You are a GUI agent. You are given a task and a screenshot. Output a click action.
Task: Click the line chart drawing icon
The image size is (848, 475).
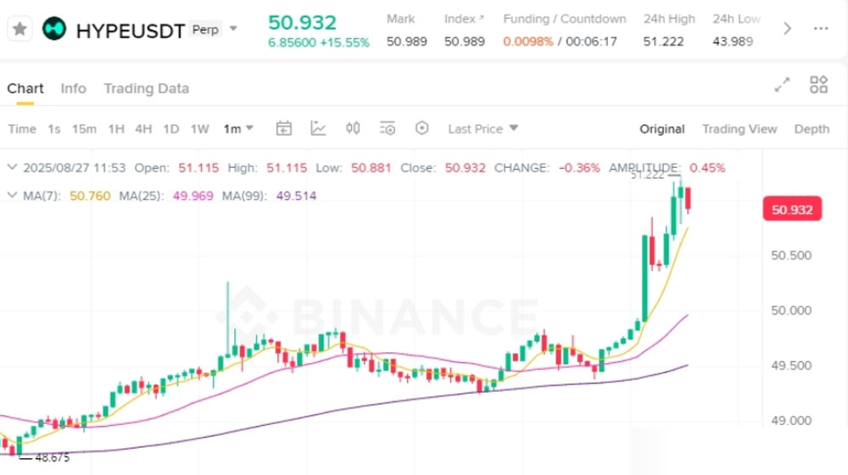pyautogui.click(x=318, y=129)
